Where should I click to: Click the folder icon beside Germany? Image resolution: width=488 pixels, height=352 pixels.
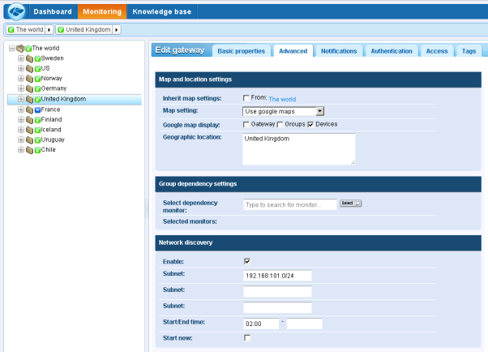tap(29, 88)
